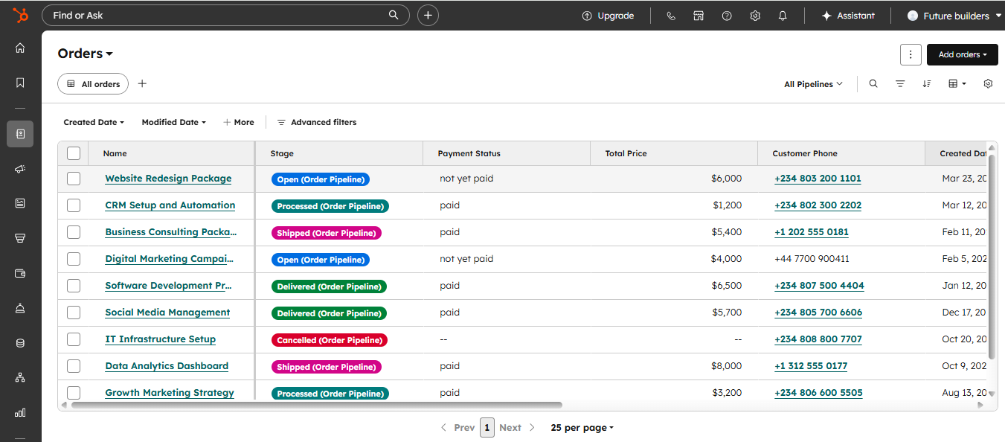Screen dimensions: 1005x442
Task: Check the IT Infrastructure Setup row checkbox
Action: tap(74, 339)
